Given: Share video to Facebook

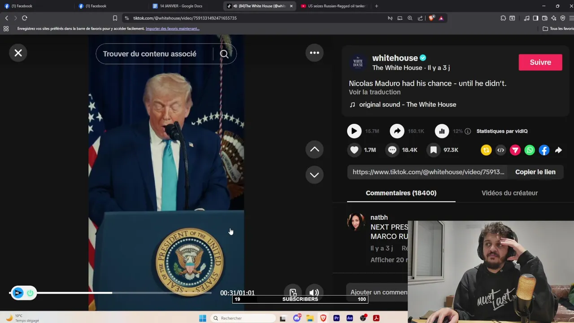Looking at the screenshot, I should (544, 150).
